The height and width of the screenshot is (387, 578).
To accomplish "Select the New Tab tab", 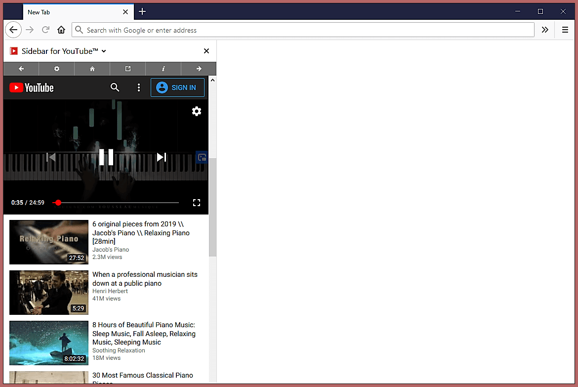I will pyautogui.click(x=78, y=12).
